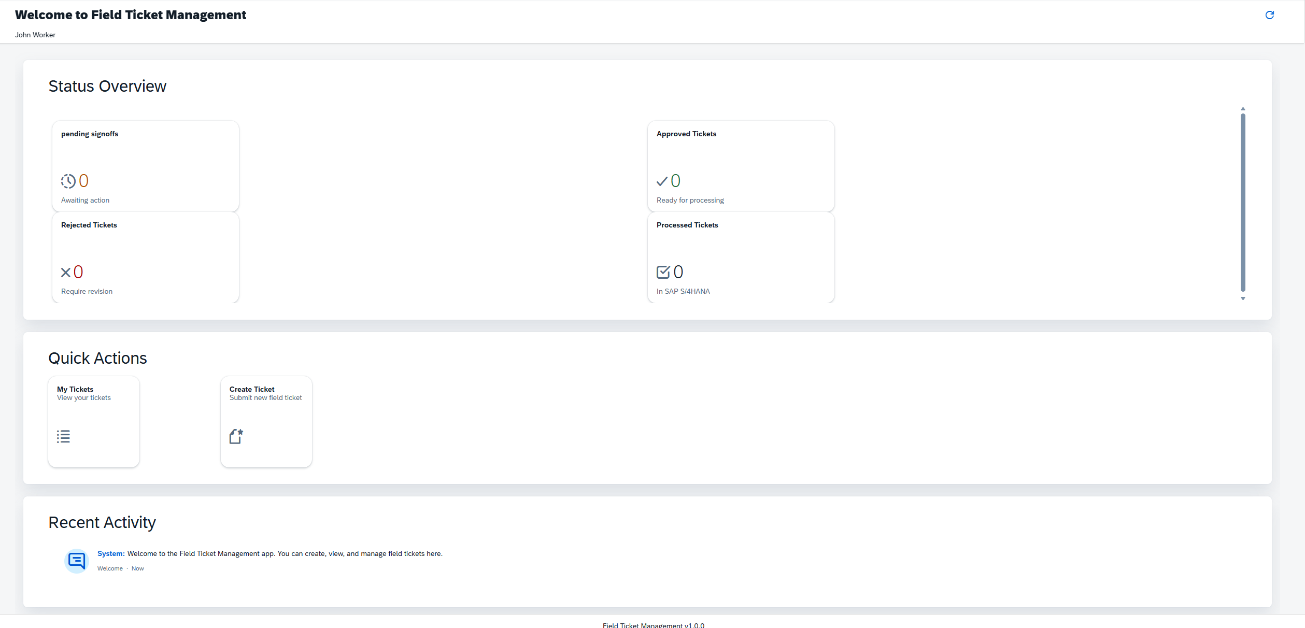This screenshot has width=1305, height=628.
Task: Click the checkbox icon on Processed Tickets
Action: 663,272
